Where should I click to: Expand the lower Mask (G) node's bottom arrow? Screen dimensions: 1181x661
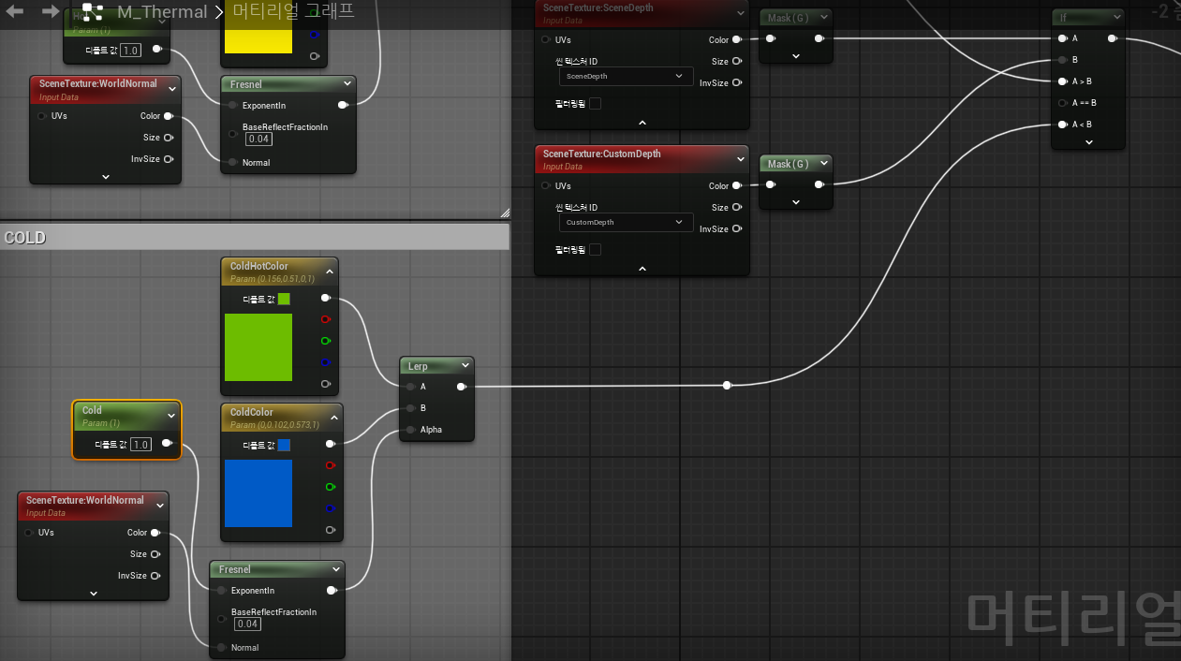pos(796,202)
